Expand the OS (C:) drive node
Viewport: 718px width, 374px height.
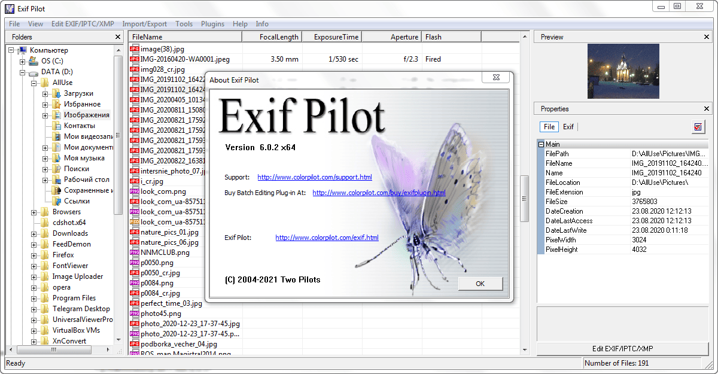pyautogui.click(x=23, y=61)
